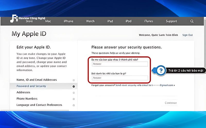Click Send reset security info email link

tap(145, 85)
